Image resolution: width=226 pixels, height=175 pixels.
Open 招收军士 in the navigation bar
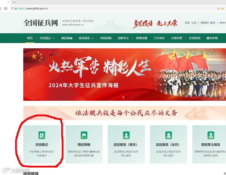pos(123,38)
